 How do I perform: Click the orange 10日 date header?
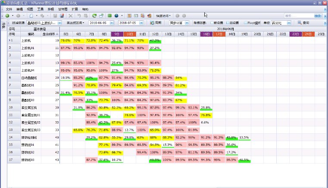(x=130, y=34)
